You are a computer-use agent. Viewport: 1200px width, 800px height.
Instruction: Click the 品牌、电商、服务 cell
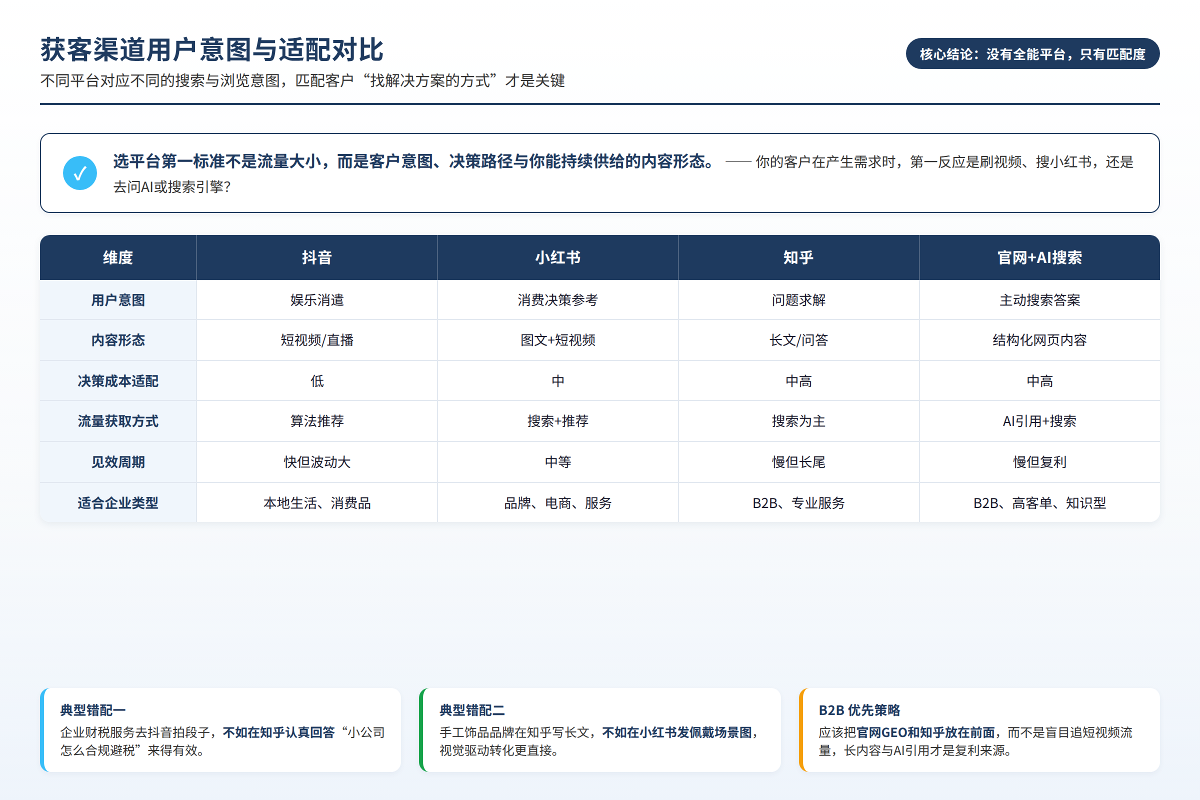pyautogui.click(x=557, y=503)
